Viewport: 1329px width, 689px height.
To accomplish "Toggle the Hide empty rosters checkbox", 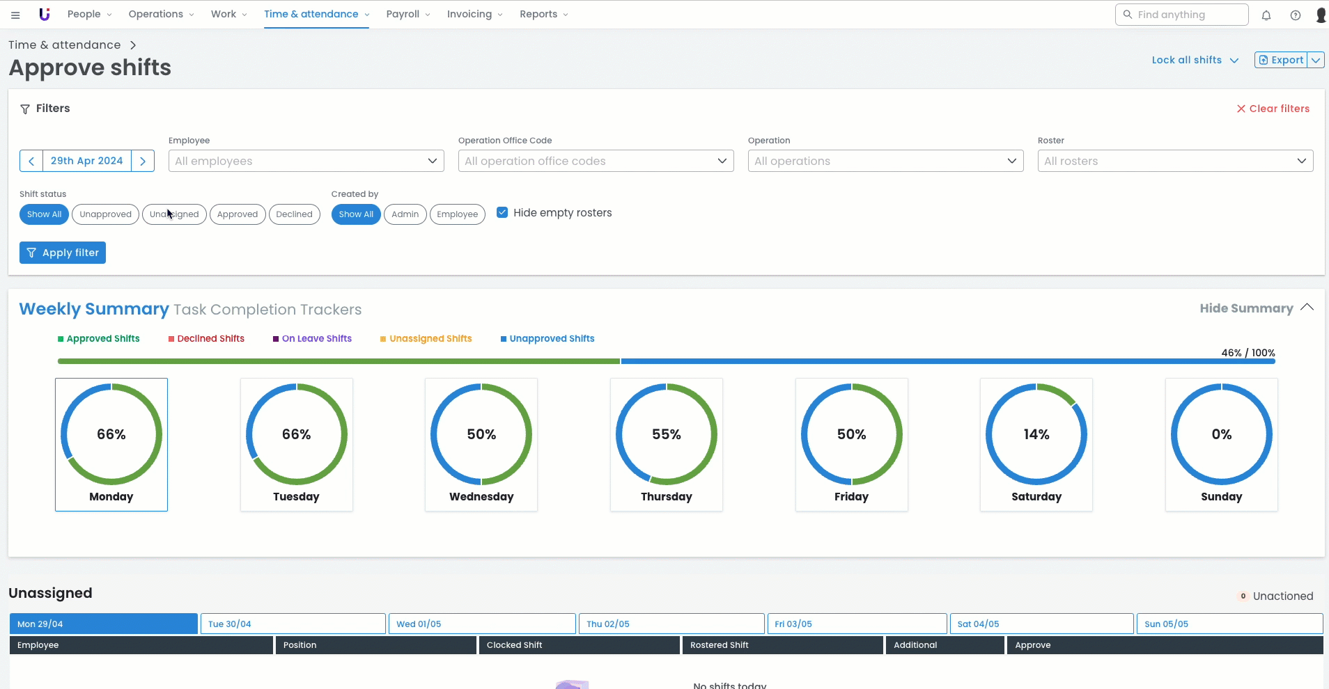I will (x=502, y=212).
